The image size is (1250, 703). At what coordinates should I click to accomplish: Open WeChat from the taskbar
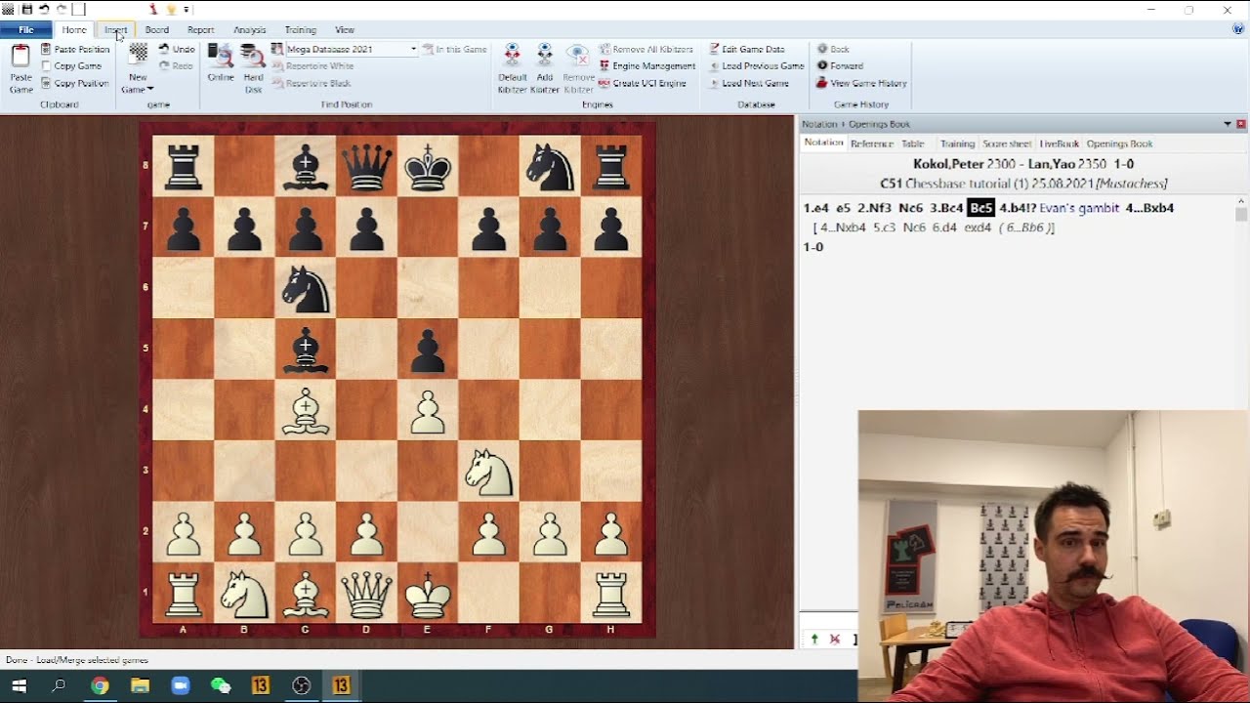tap(221, 686)
